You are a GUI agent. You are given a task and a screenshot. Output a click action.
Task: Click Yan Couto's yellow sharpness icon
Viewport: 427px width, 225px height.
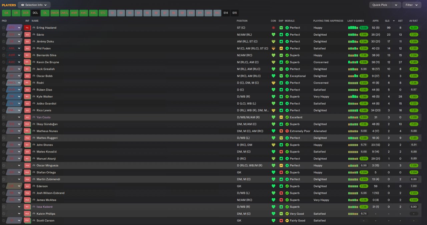coord(281,117)
